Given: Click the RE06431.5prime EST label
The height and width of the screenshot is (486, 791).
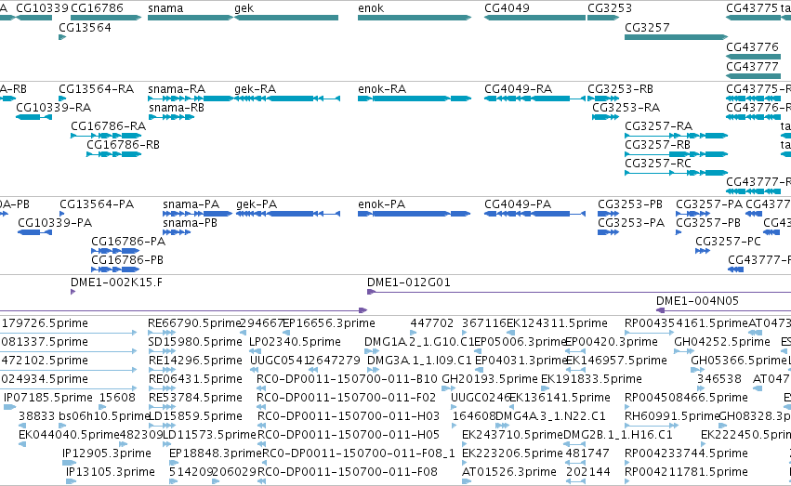Looking at the screenshot, I should click(196, 379).
